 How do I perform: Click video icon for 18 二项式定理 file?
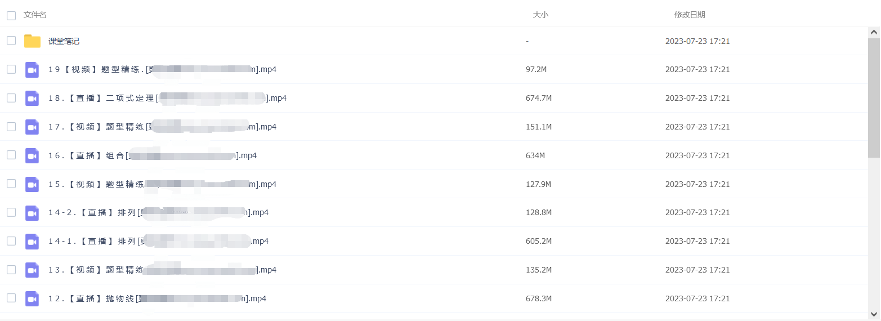(x=32, y=99)
